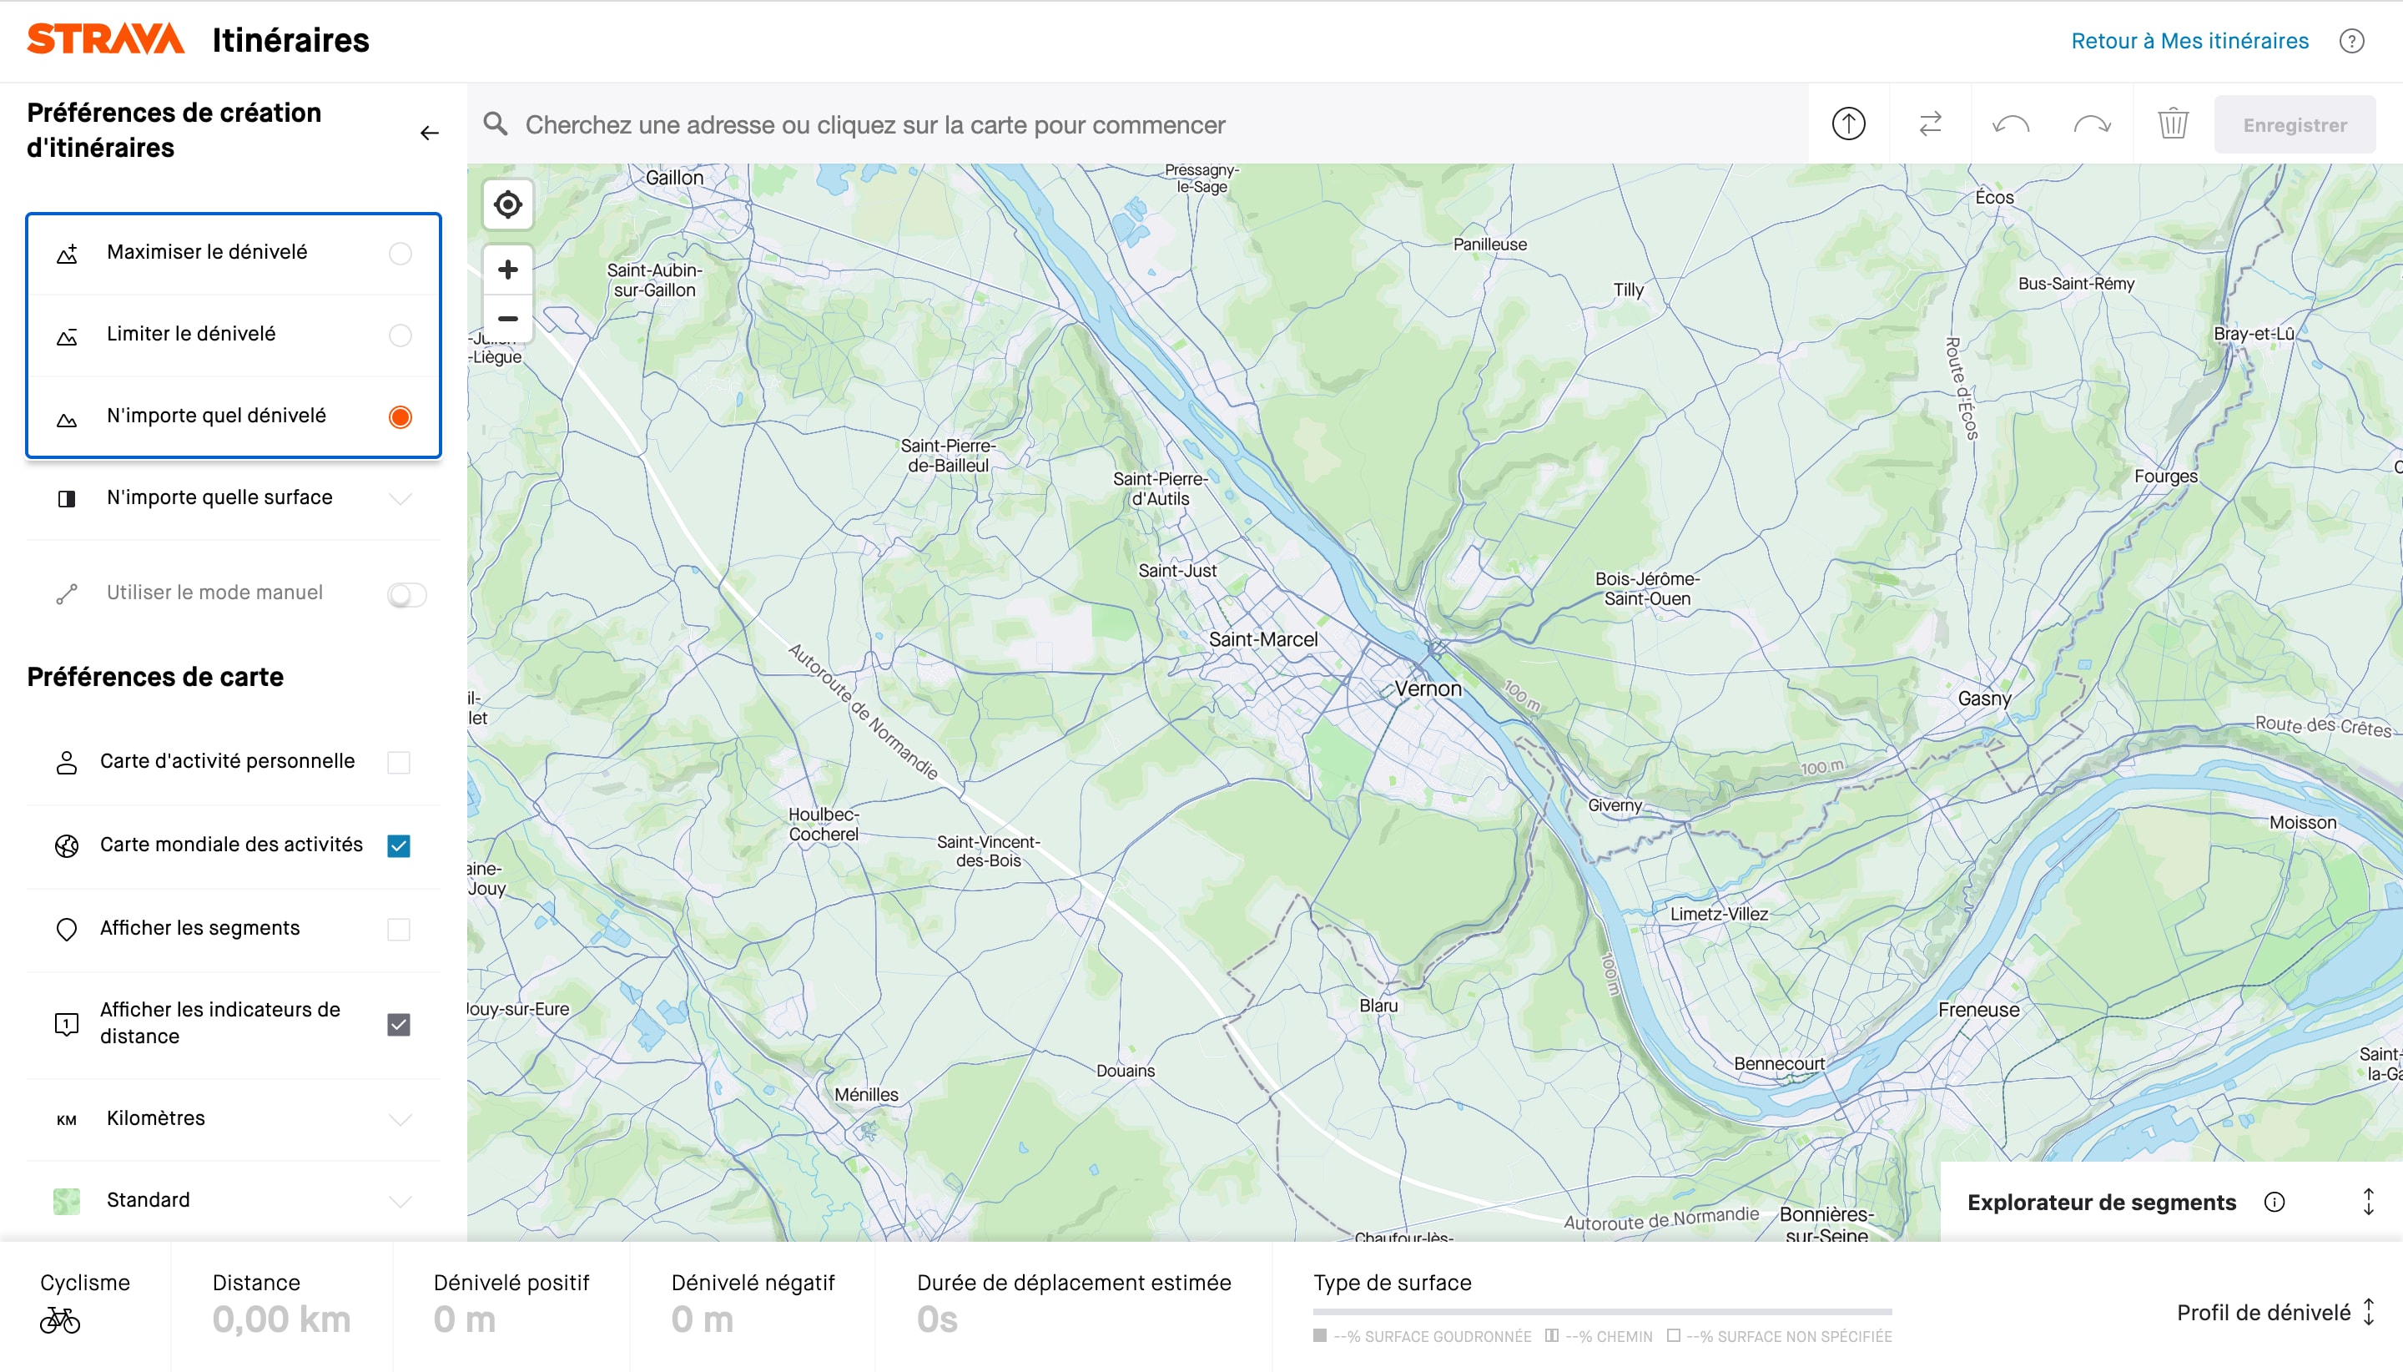Click the redo arrow icon
2403x1372 pixels.
pyautogui.click(x=2092, y=124)
